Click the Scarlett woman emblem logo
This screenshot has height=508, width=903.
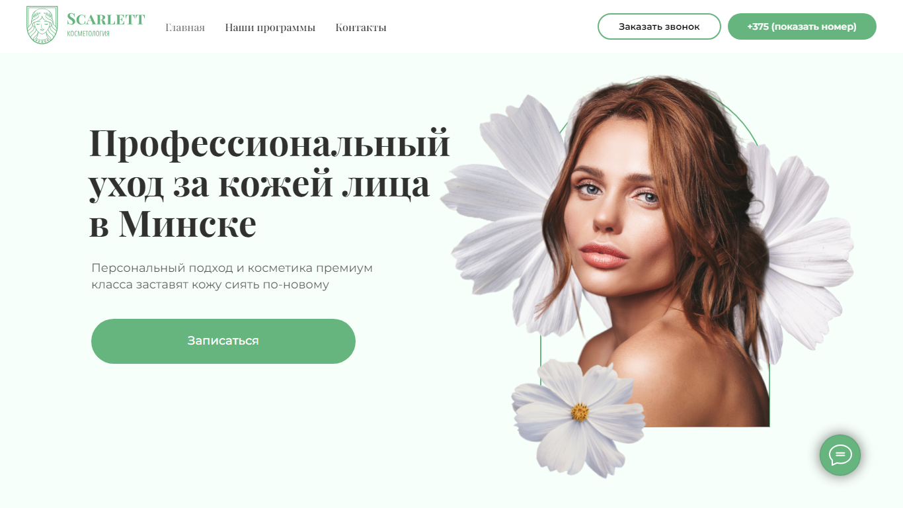(42, 26)
